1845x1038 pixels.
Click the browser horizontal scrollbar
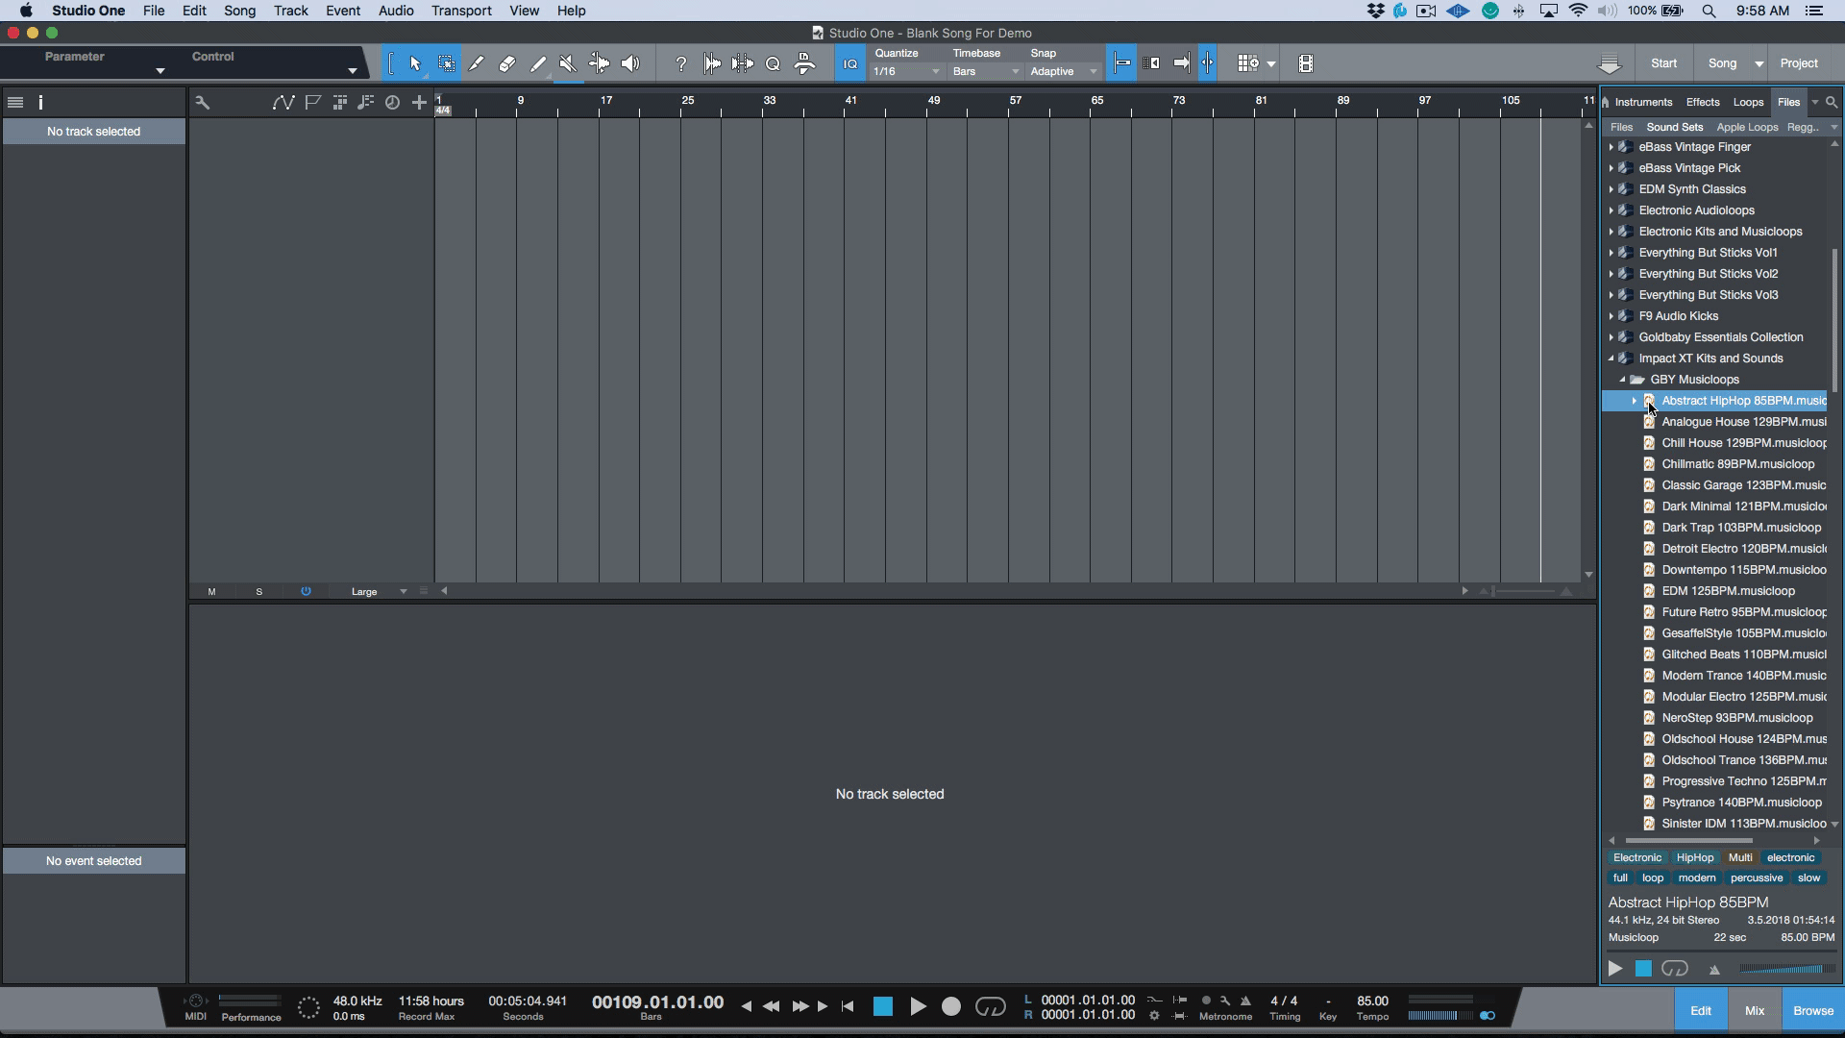coord(1688,841)
